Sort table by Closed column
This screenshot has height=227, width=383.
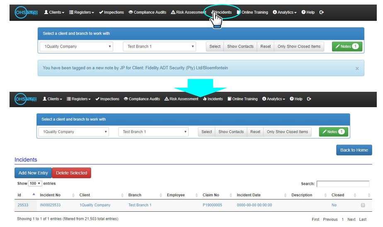coord(344,195)
